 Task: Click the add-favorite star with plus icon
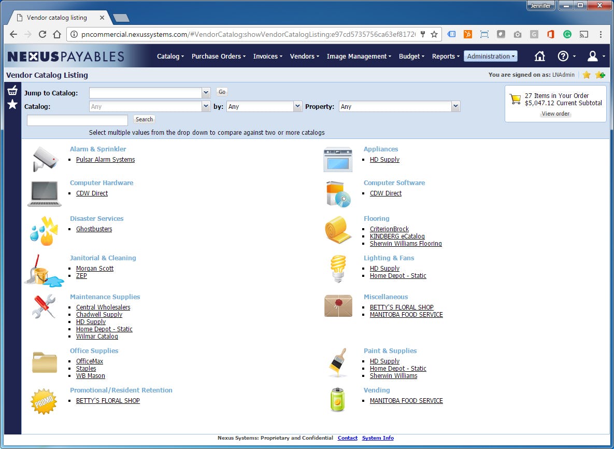point(601,75)
